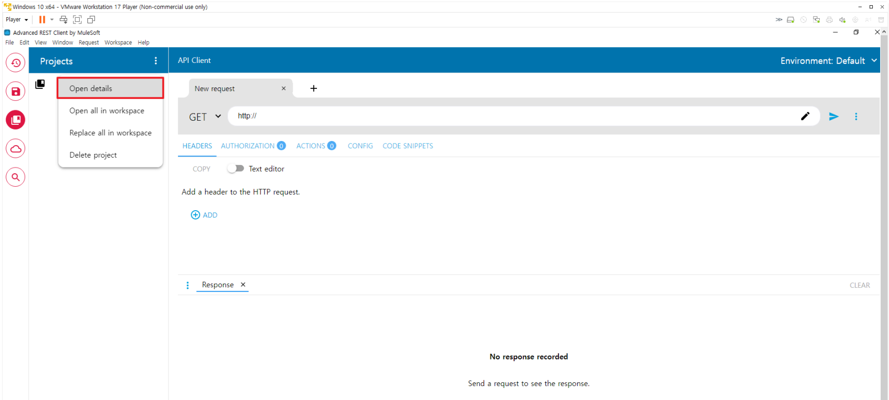Viewport: 889px width, 400px height.
Task: Switch to the HEADERS tab
Action: [x=197, y=146]
